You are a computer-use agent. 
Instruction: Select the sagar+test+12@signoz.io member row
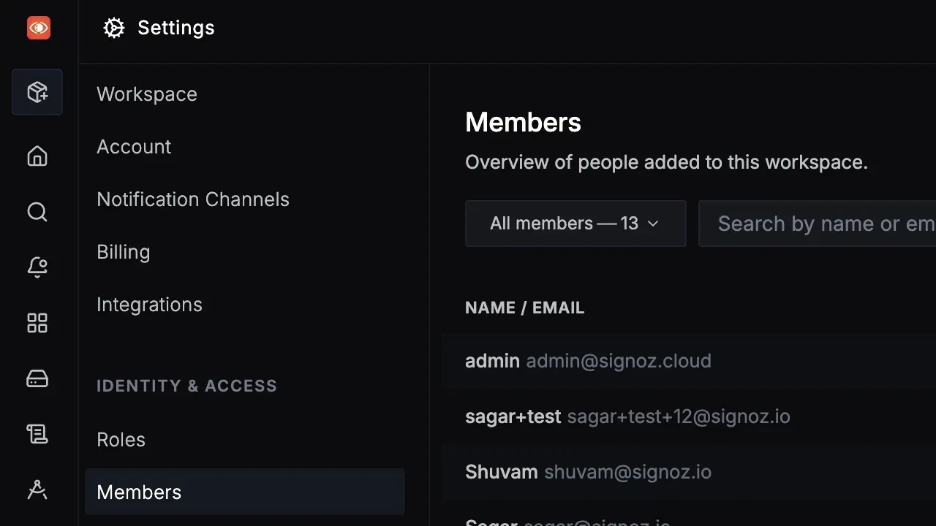tap(689, 416)
